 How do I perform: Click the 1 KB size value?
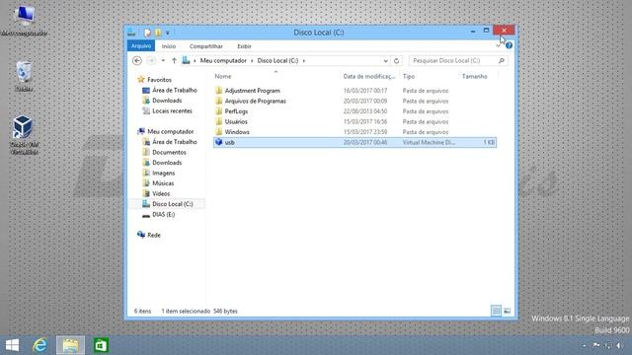(x=489, y=142)
